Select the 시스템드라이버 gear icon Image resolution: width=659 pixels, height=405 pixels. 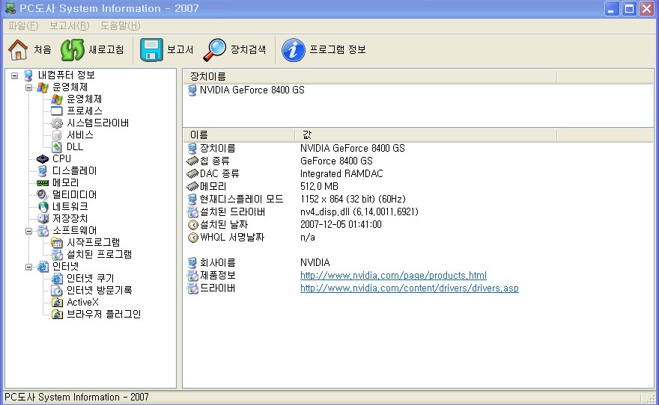[57, 123]
